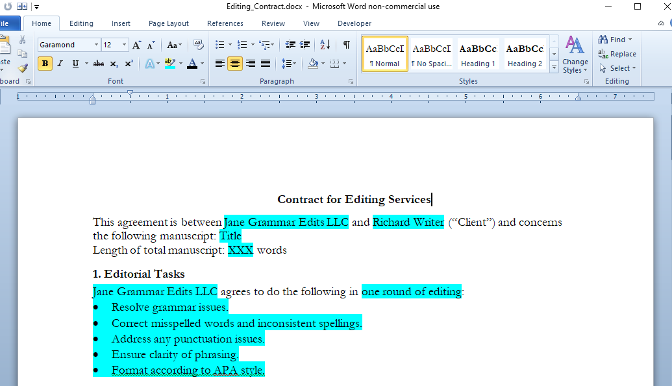Expand the highlight color dropdown arrow
Image resolution: width=672 pixels, height=386 pixels.
[180, 64]
